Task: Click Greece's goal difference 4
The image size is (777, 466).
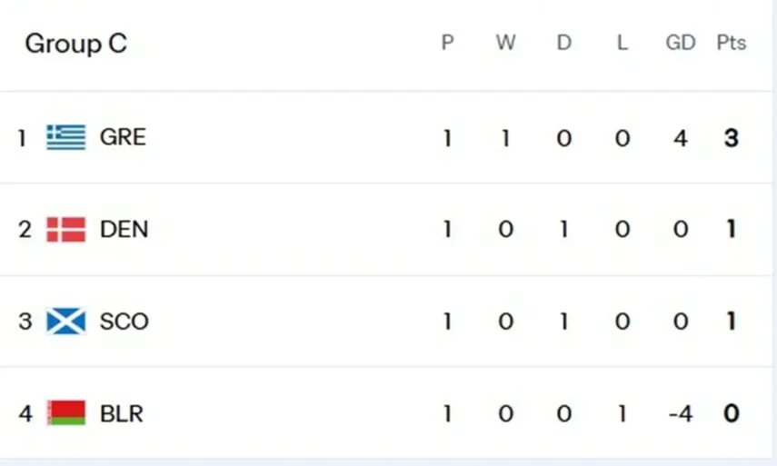Action: coord(681,138)
